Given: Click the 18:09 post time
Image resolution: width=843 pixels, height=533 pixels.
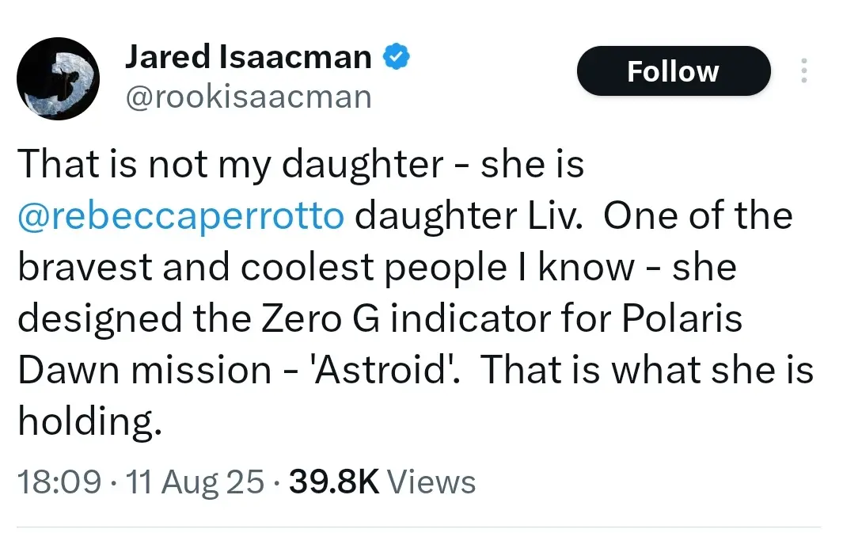Looking at the screenshot, I should [x=59, y=482].
